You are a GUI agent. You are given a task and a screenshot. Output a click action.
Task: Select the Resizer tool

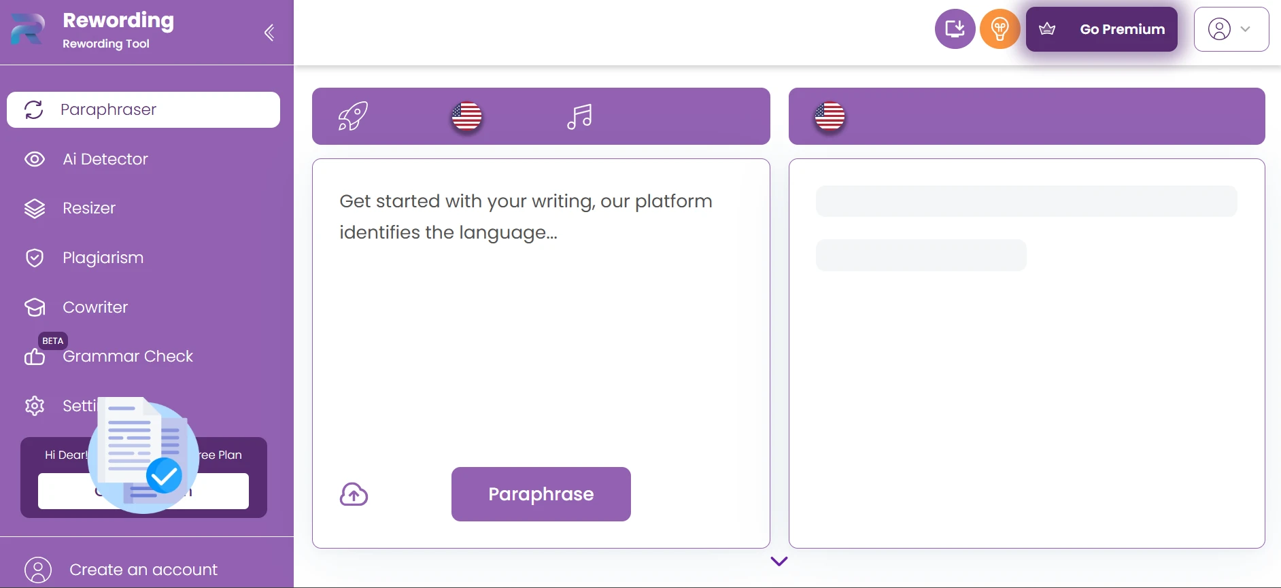tap(88, 208)
